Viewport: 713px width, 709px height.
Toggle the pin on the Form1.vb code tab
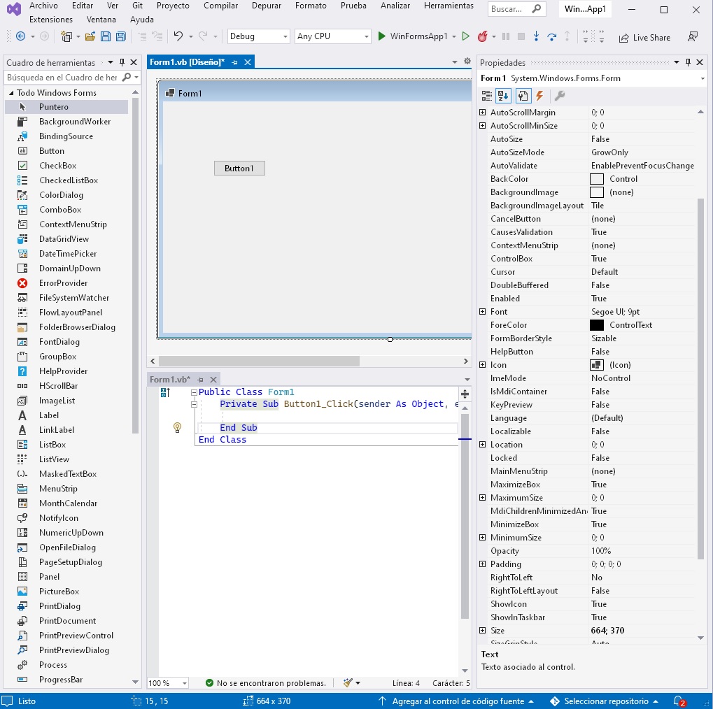(x=200, y=380)
